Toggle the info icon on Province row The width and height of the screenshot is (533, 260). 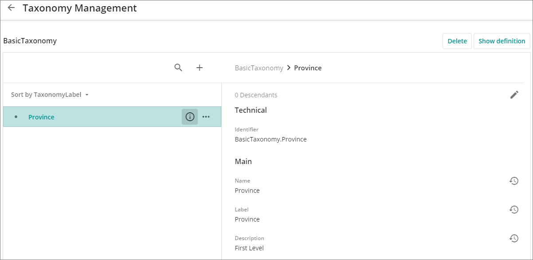(190, 117)
